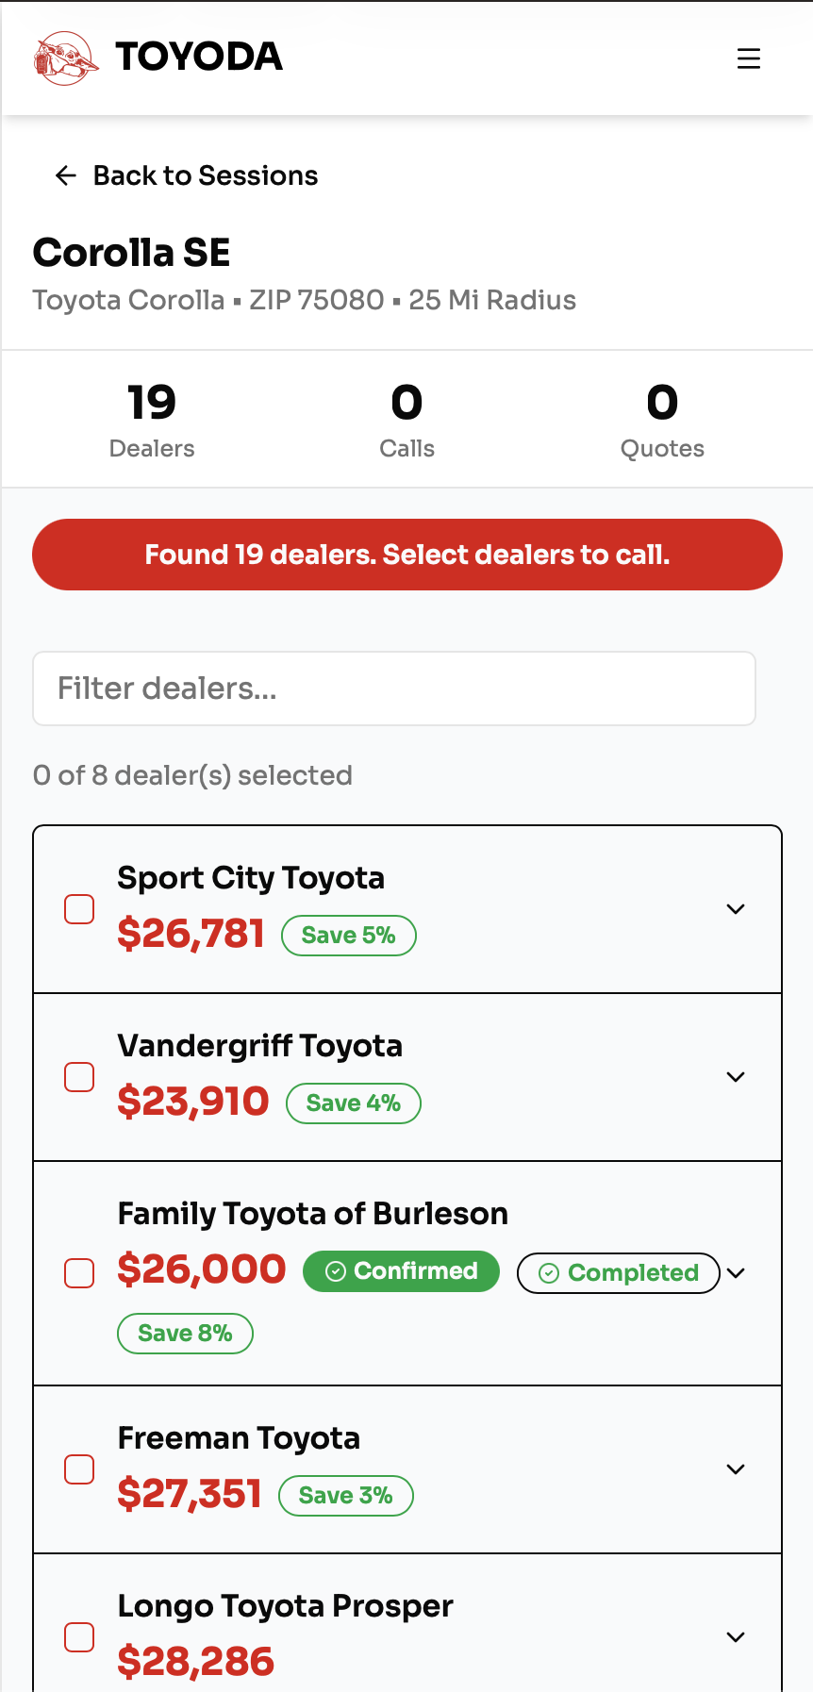Expand the Sport City Toyota details
Image resolution: width=813 pixels, height=1692 pixels.
click(x=736, y=909)
